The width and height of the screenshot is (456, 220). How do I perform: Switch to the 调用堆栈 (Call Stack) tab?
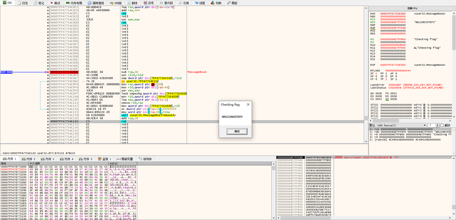(96, 3)
